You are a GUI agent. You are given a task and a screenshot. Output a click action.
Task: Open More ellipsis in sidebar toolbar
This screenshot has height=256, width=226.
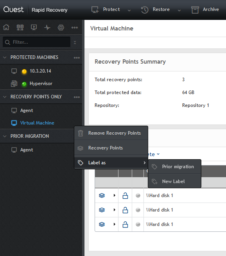(75, 28)
